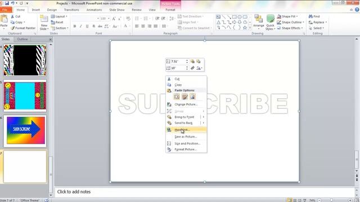Choose Change Picture from context menu
The width and height of the screenshot is (360, 202).
[186, 104]
